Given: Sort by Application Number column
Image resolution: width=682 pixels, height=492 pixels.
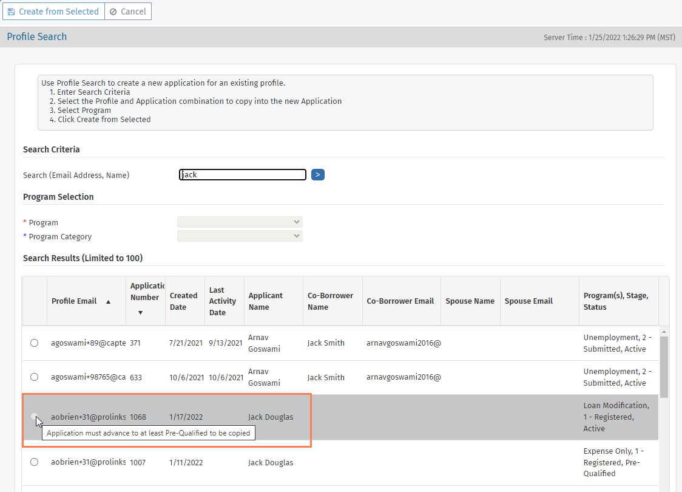Looking at the screenshot, I should coord(146,298).
